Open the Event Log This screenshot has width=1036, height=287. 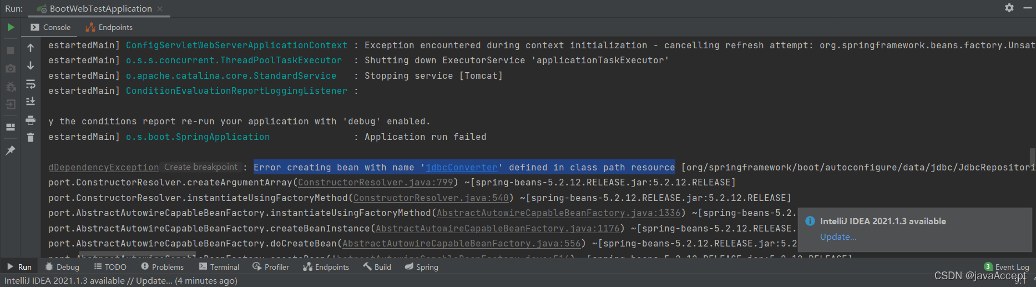pos(1007,267)
